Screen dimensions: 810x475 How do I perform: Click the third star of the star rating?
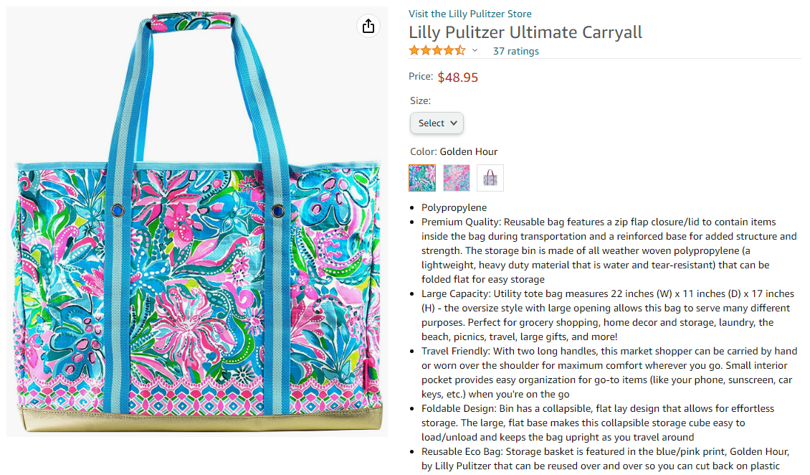click(x=437, y=50)
